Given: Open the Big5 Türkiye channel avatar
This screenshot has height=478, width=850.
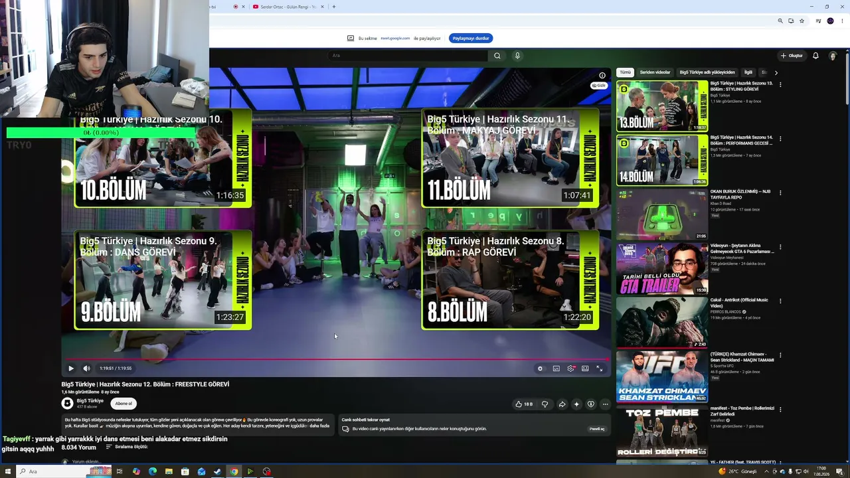Looking at the screenshot, I should [x=67, y=403].
